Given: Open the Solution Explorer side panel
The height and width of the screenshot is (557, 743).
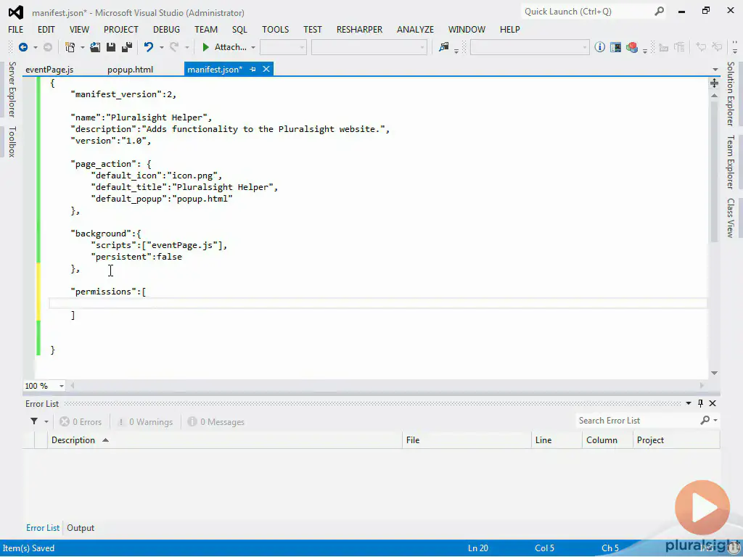Looking at the screenshot, I should (731, 94).
